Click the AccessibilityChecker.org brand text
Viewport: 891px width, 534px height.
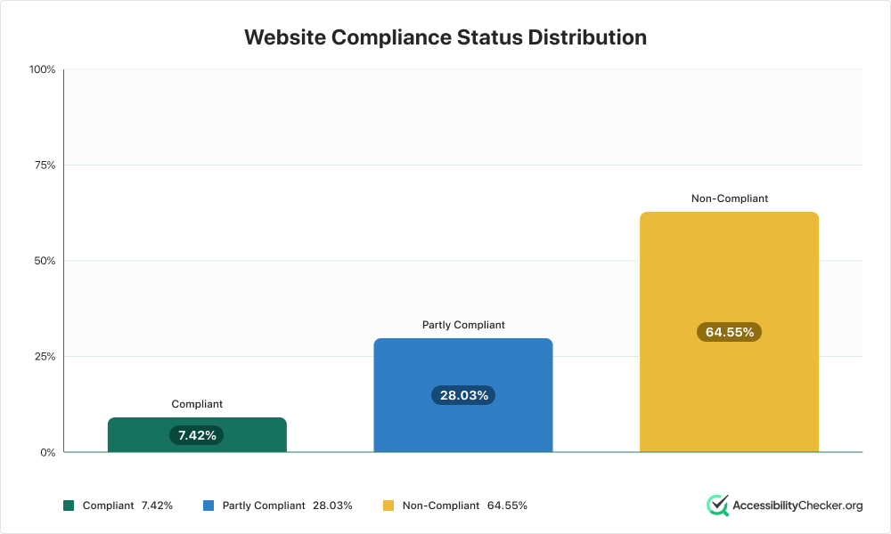(x=797, y=505)
